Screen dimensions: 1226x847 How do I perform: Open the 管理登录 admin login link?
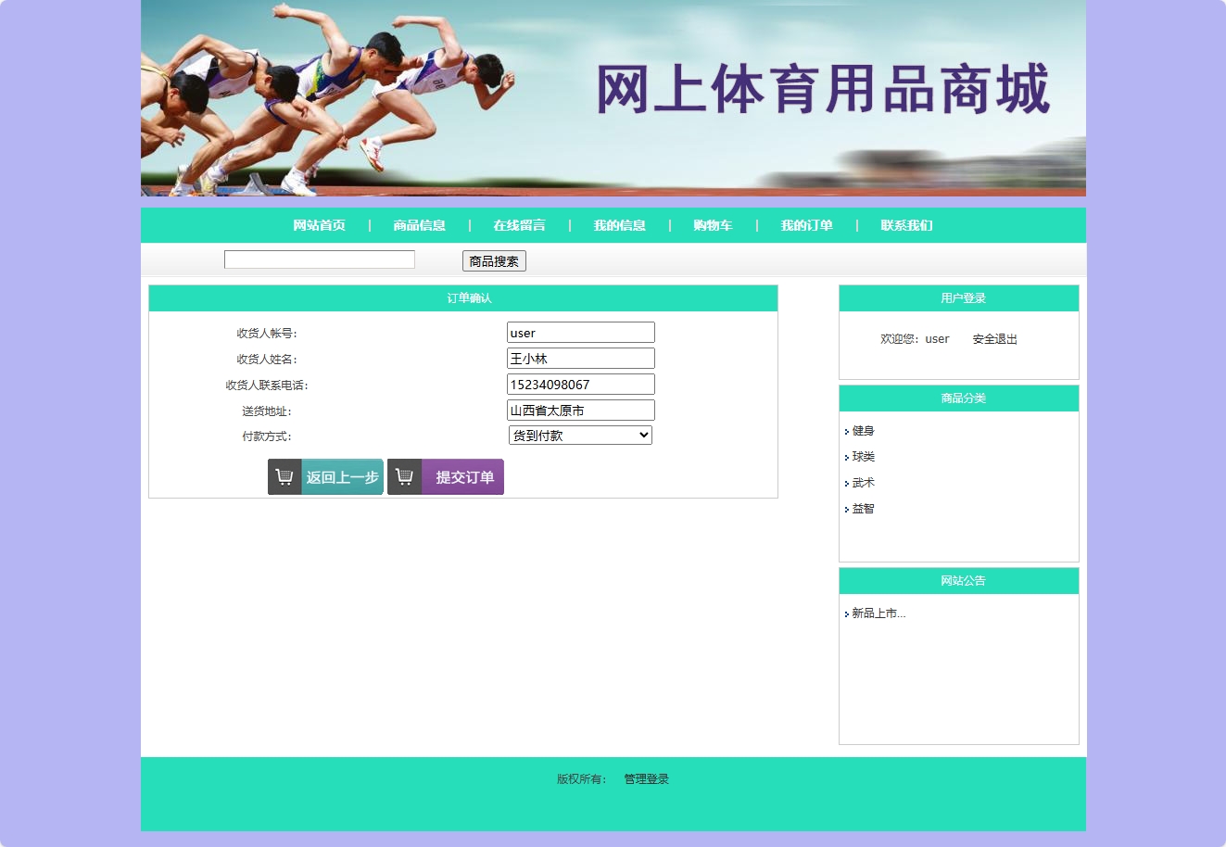pos(645,779)
